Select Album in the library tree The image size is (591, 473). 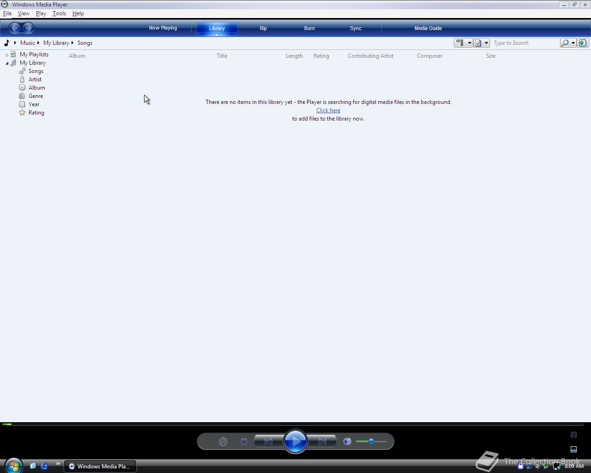pyautogui.click(x=37, y=88)
